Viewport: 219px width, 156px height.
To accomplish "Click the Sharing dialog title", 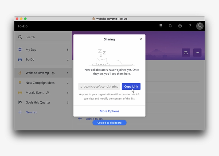I will (109, 39).
